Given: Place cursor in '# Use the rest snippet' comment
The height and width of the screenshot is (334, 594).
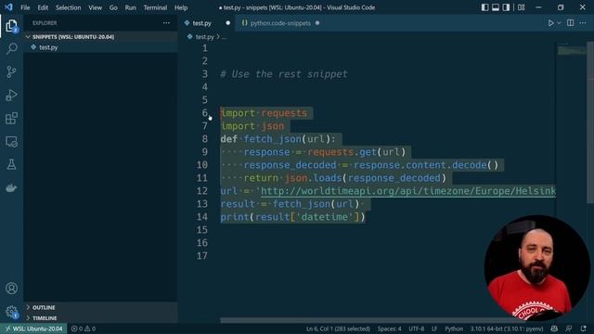Looking at the screenshot, I should coord(284,74).
